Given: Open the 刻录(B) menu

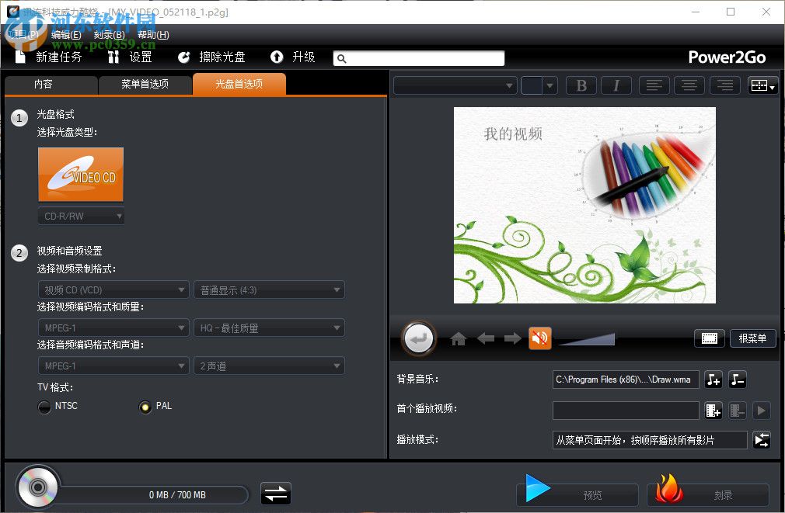Looking at the screenshot, I should coord(109,34).
